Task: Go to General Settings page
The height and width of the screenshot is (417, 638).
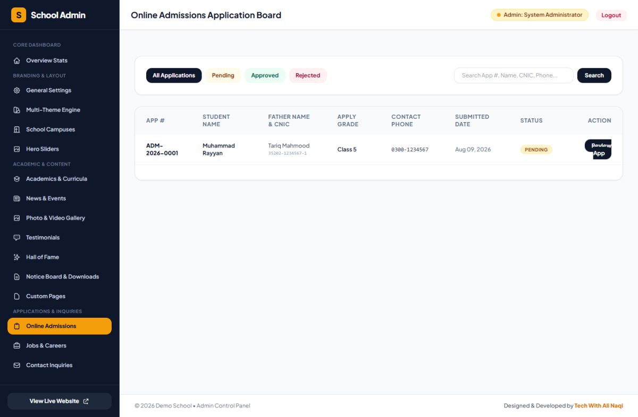Action: coord(60,90)
